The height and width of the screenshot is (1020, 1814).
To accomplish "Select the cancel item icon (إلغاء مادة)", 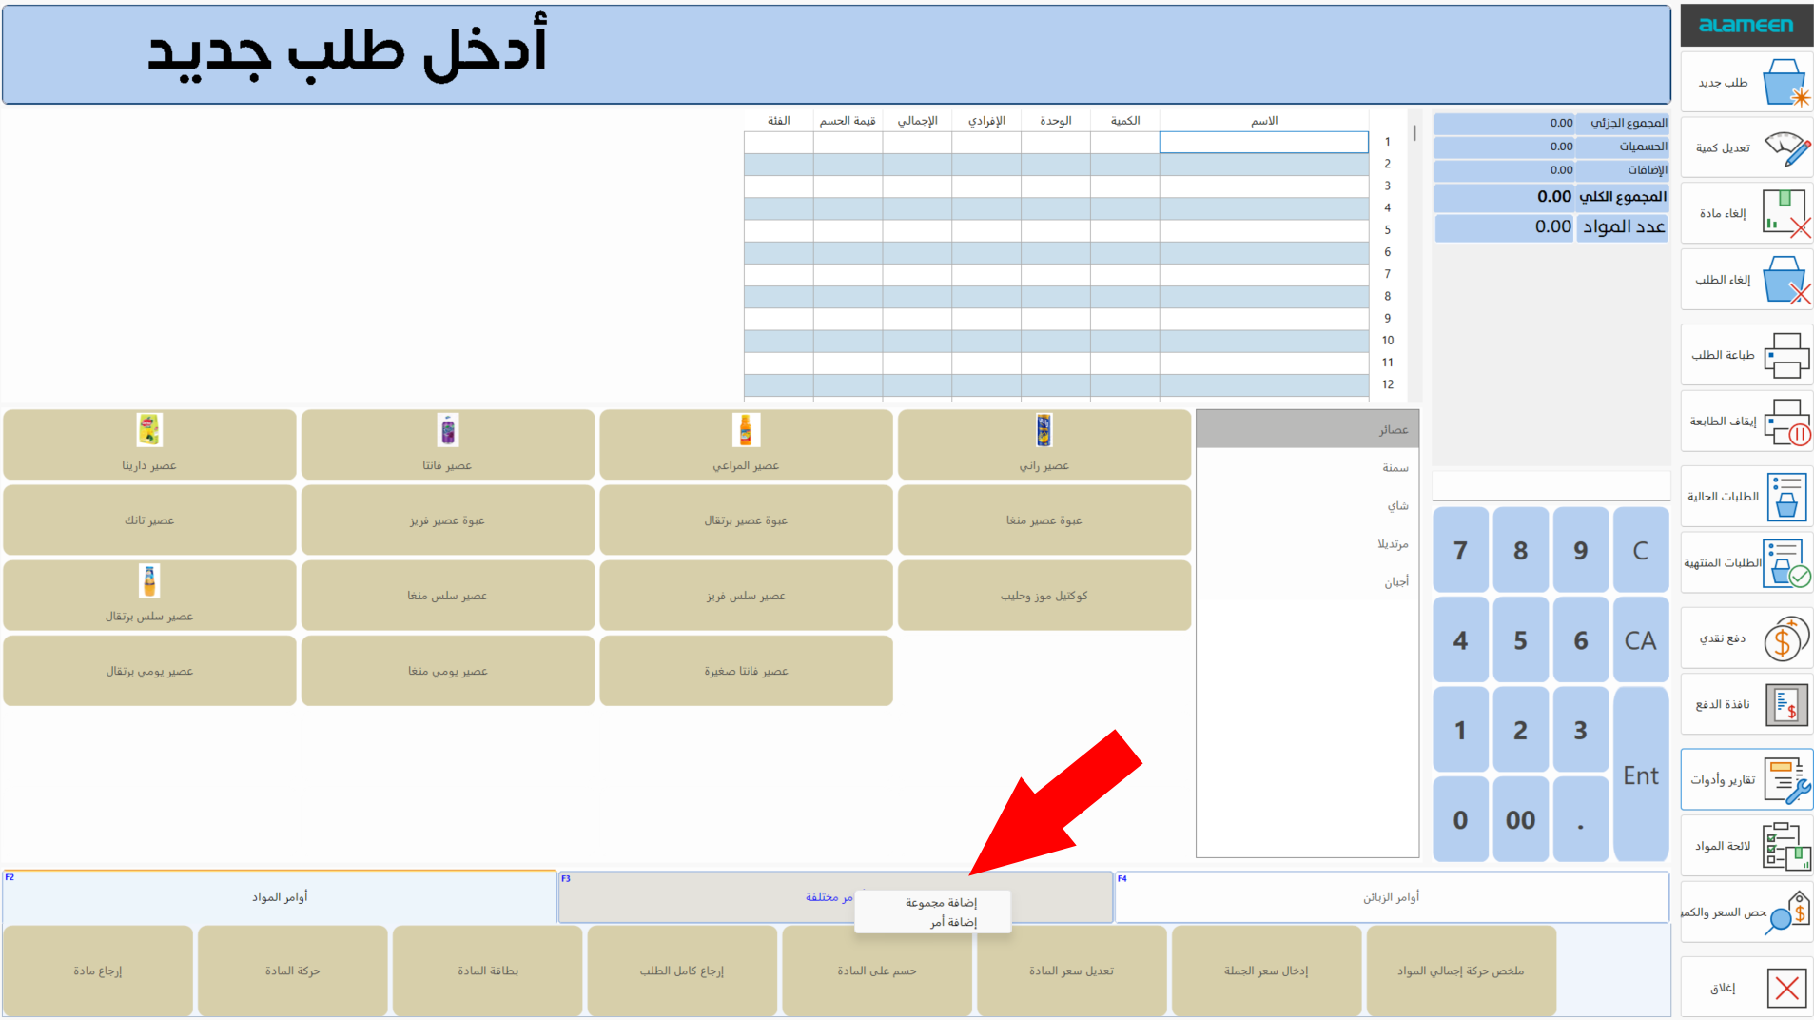I will click(x=1746, y=213).
